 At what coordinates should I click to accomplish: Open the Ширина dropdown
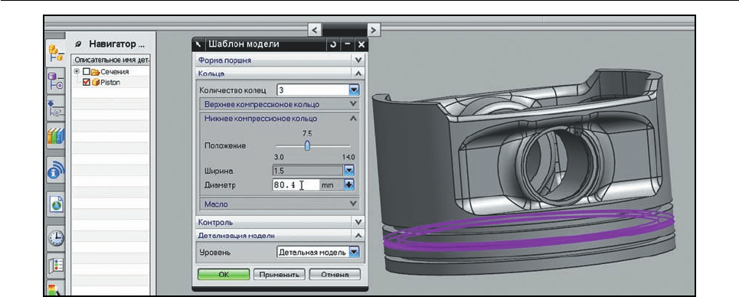[x=348, y=171]
